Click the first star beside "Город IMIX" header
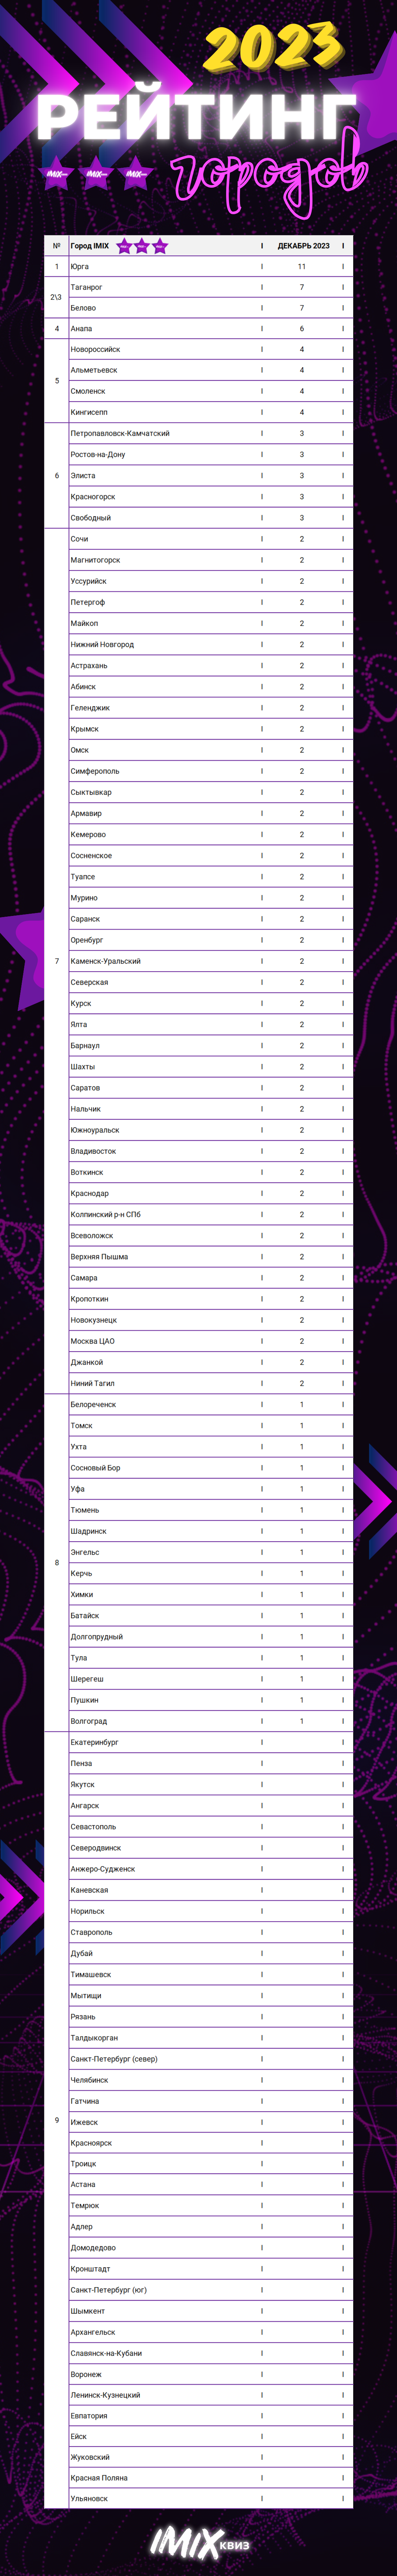This screenshot has height=2576, width=397. point(124,246)
